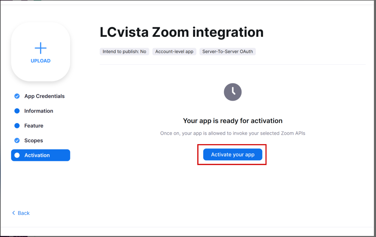Click the LCvista Zoom integration title

point(181,32)
